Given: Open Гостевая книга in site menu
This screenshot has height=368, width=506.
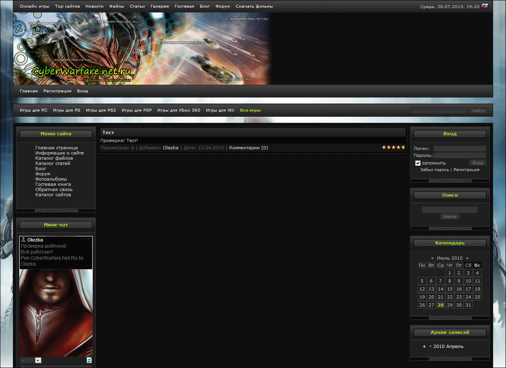Looking at the screenshot, I should tap(53, 184).
